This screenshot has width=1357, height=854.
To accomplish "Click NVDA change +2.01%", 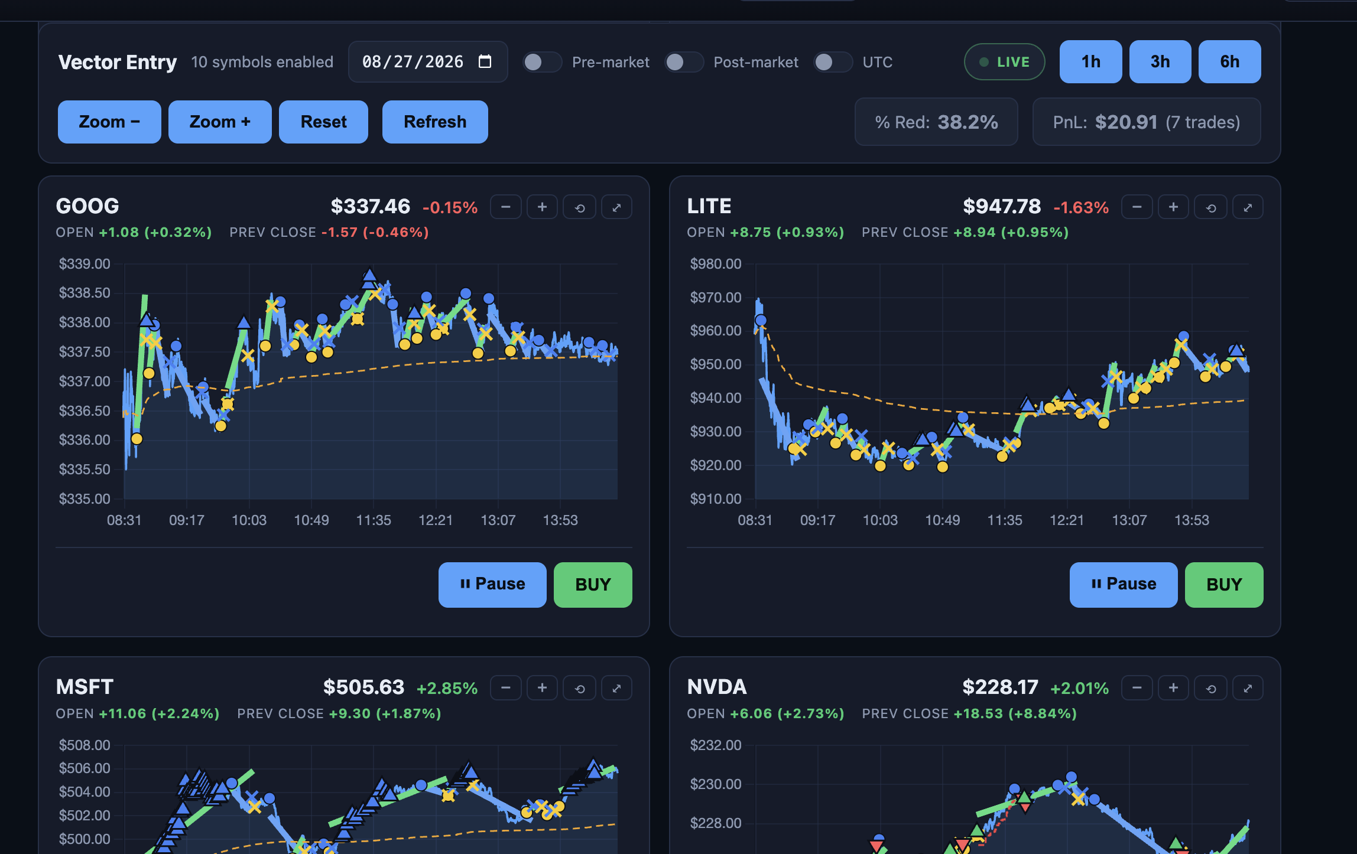I will (x=1079, y=689).
